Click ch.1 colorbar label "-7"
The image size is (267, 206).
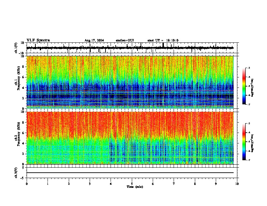[x=248, y=104]
